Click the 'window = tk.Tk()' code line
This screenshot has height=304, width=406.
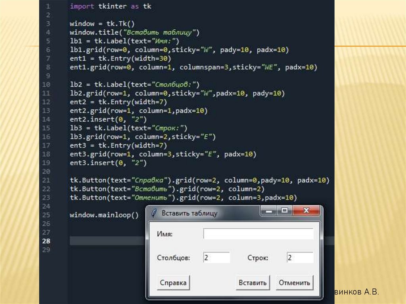point(102,24)
